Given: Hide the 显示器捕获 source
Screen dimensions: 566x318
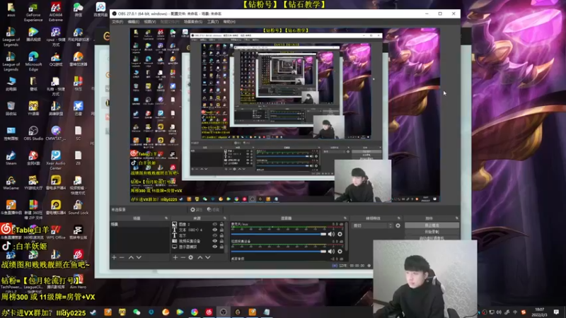Looking at the screenshot, I should click(x=215, y=247).
